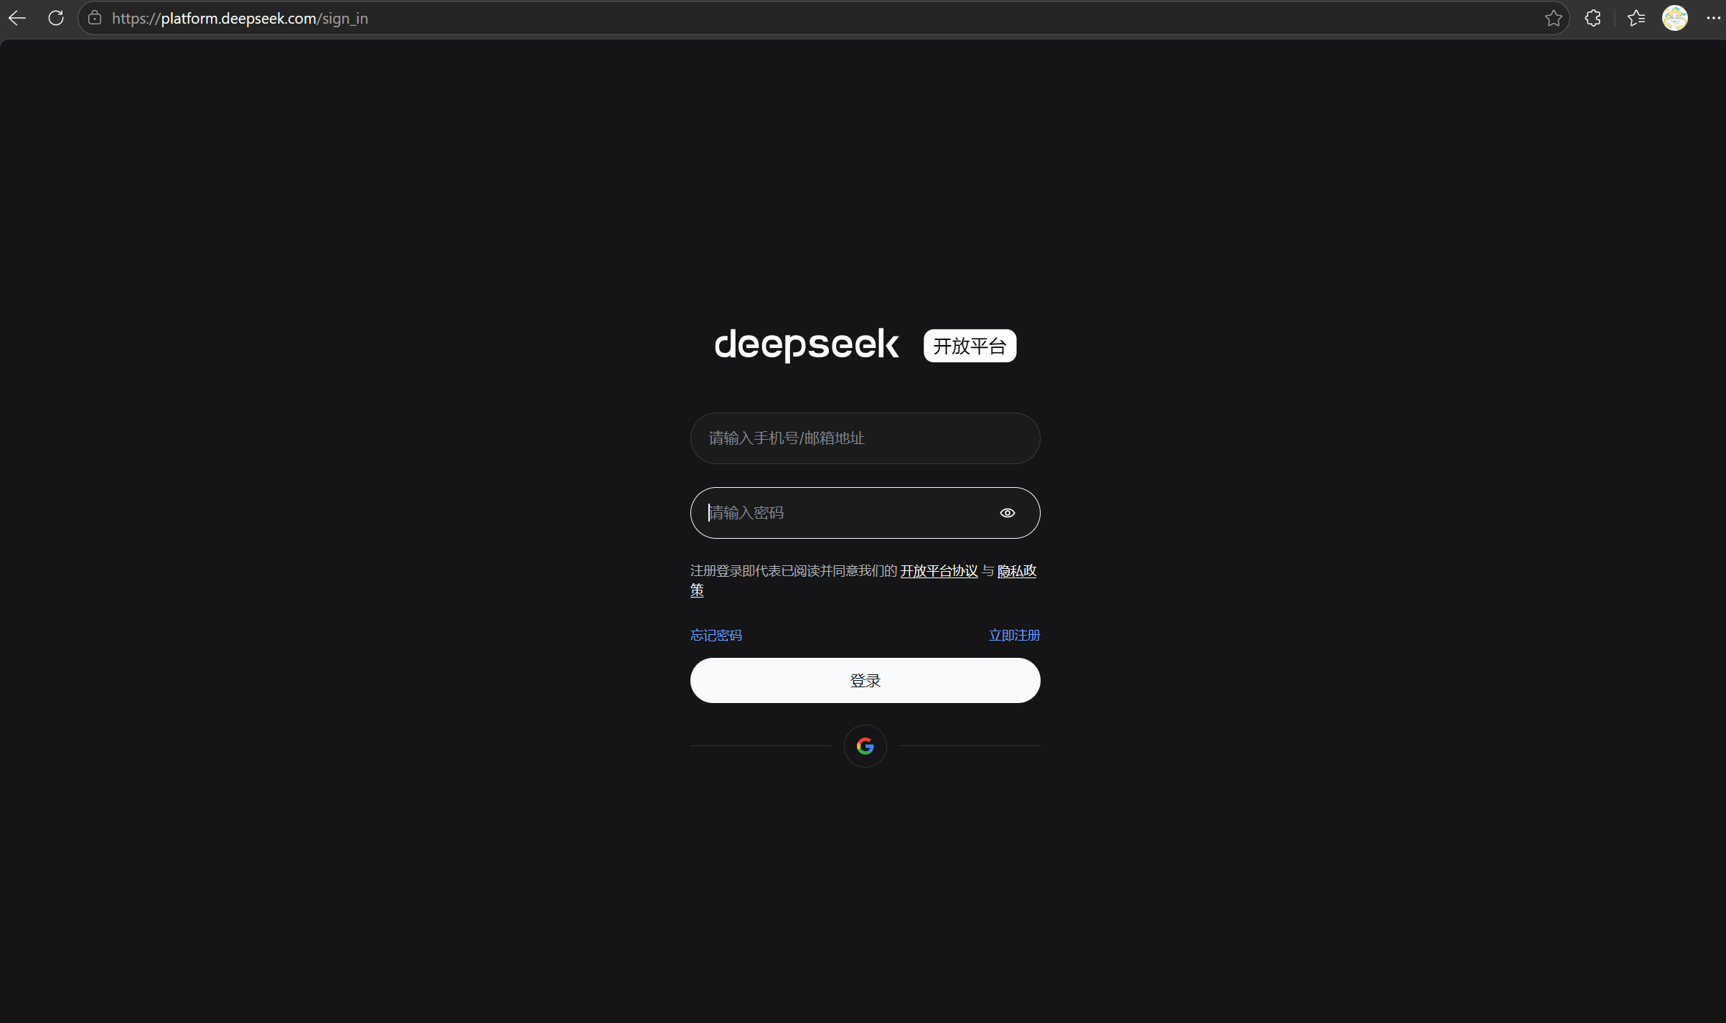Sign in with the Google icon
1726x1023 pixels.
865,746
